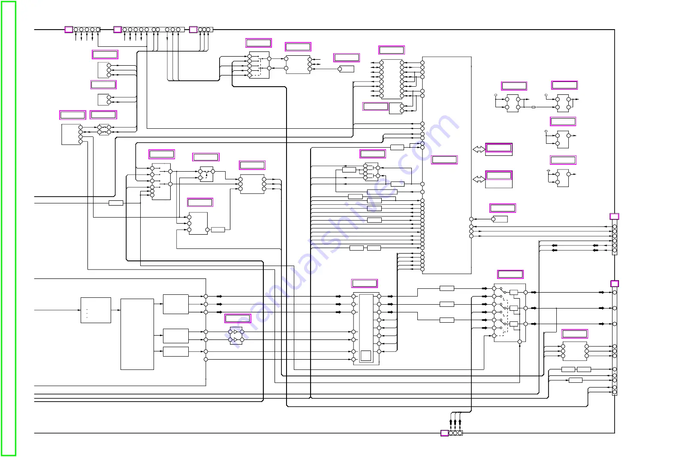
Task: Open the magenta link box above the three-switch selector block
Action: pos(510,274)
